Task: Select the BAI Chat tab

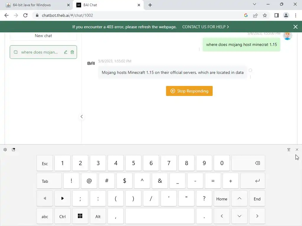Action: pyautogui.click(x=108, y=5)
